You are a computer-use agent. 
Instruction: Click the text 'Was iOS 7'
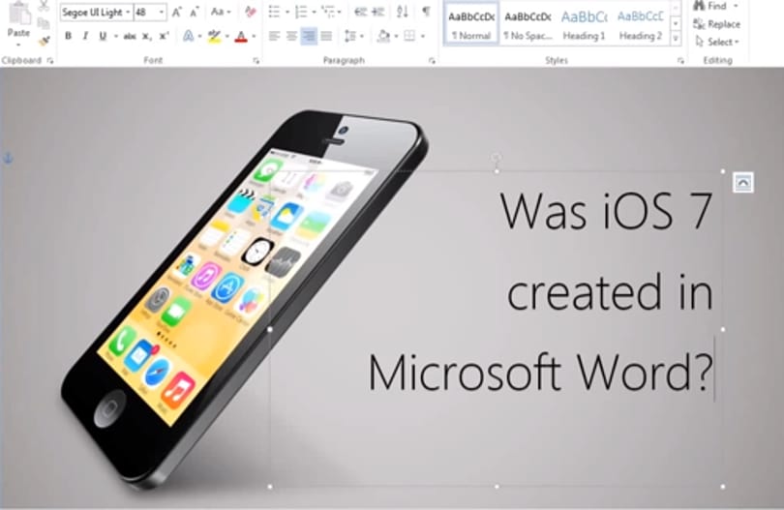coord(606,212)
